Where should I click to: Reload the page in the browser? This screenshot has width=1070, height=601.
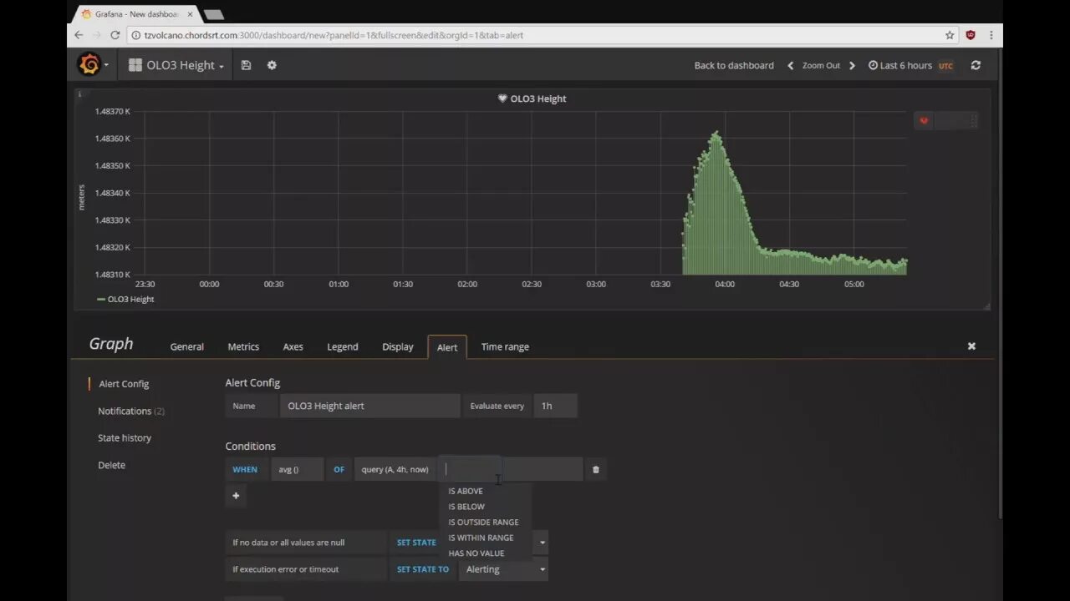(115, 35)
